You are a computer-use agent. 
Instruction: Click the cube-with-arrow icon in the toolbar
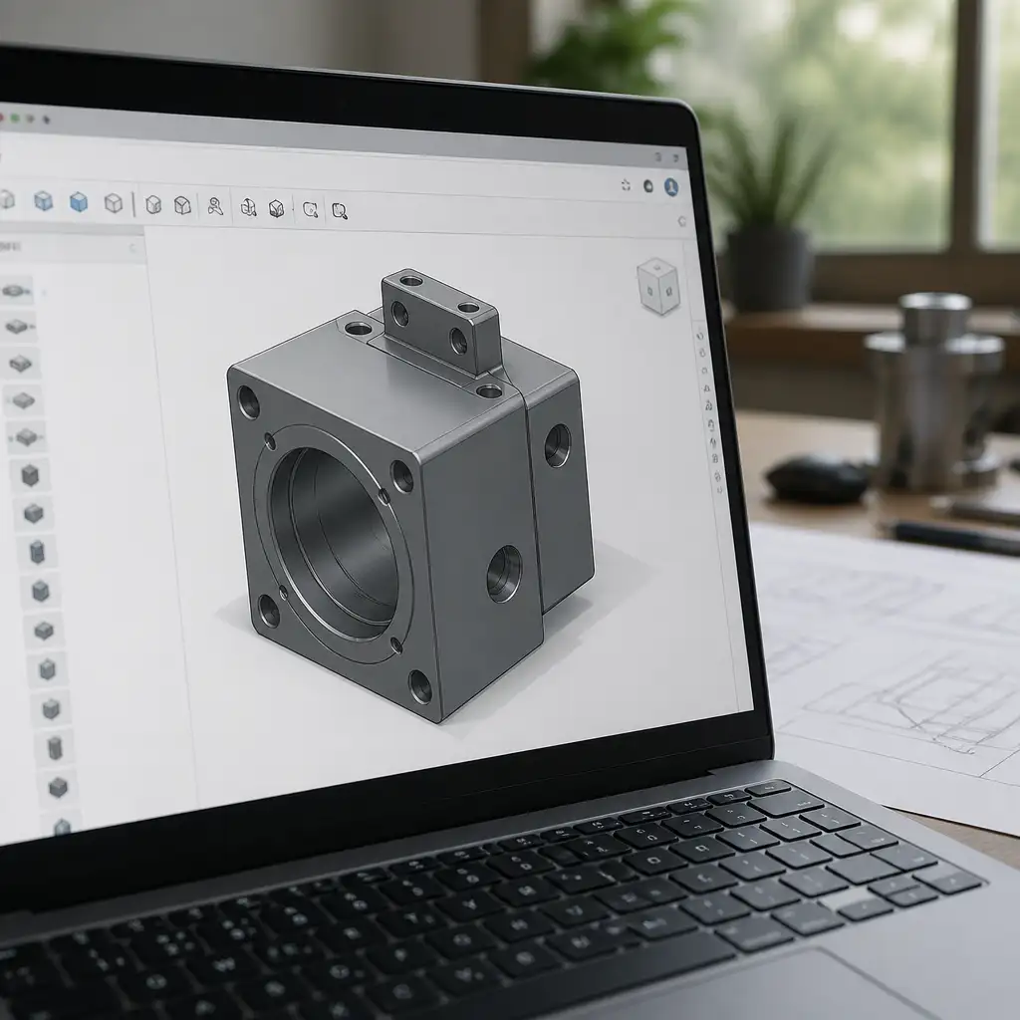pyautogui.click(x=248, y=207)
